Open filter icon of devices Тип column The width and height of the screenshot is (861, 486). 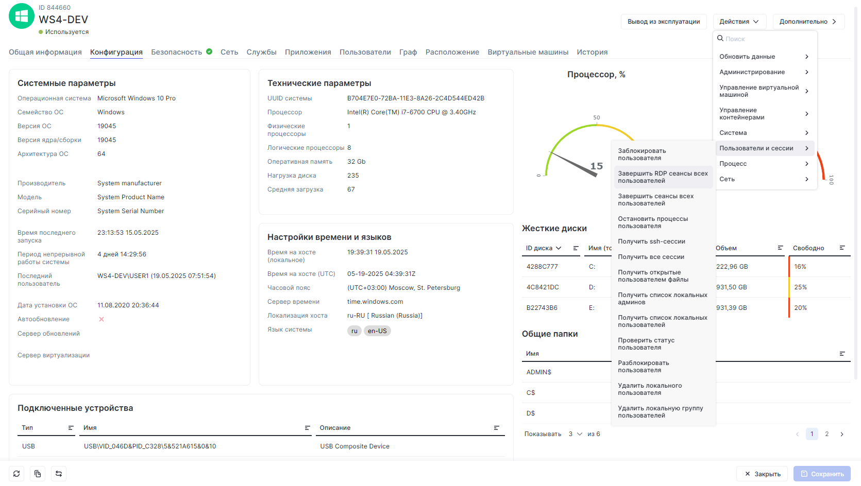pos(71,428)
